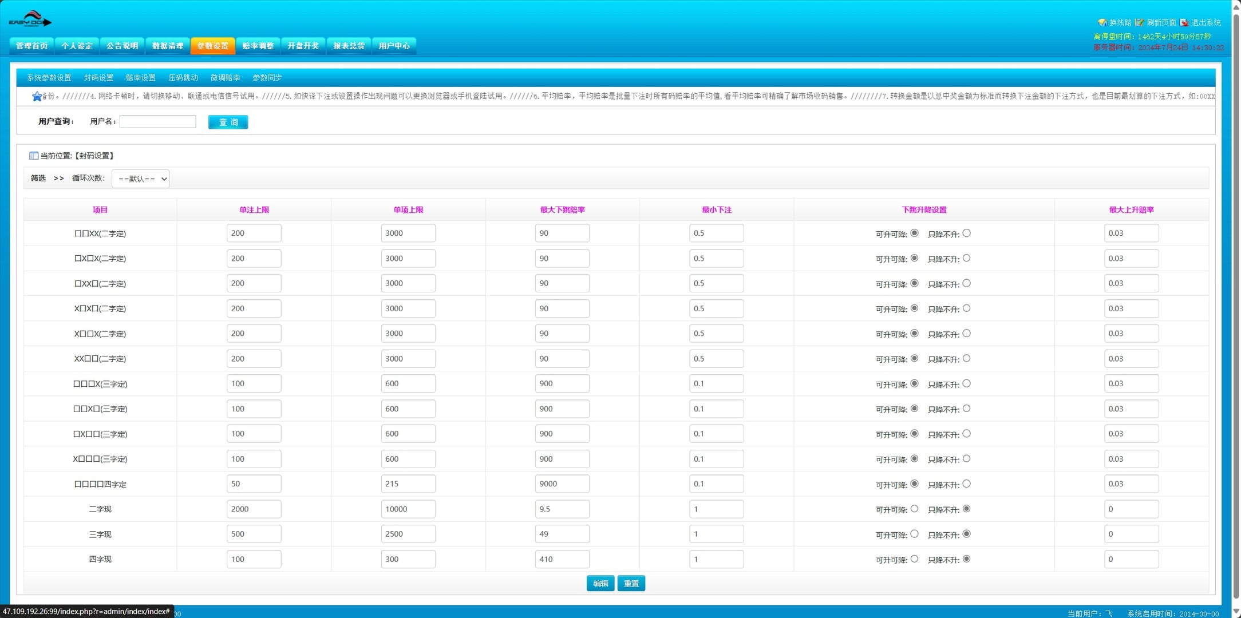This screenshot has width=1241, height=618.
Task: Open the 系统参数设置 sub-menu
Action: [x=49, y=78]
